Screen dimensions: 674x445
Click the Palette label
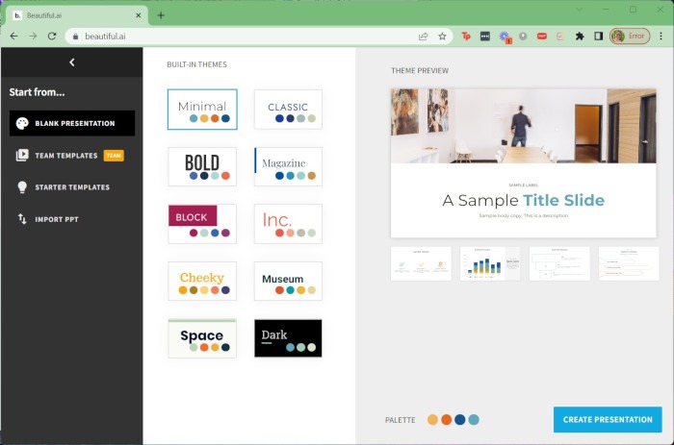point(401,420)
